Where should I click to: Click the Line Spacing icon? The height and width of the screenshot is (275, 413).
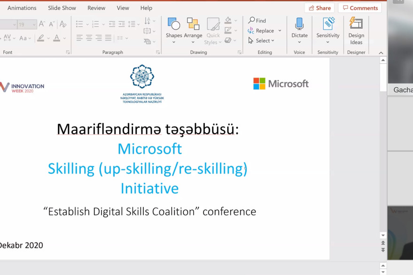coord(132,24)
